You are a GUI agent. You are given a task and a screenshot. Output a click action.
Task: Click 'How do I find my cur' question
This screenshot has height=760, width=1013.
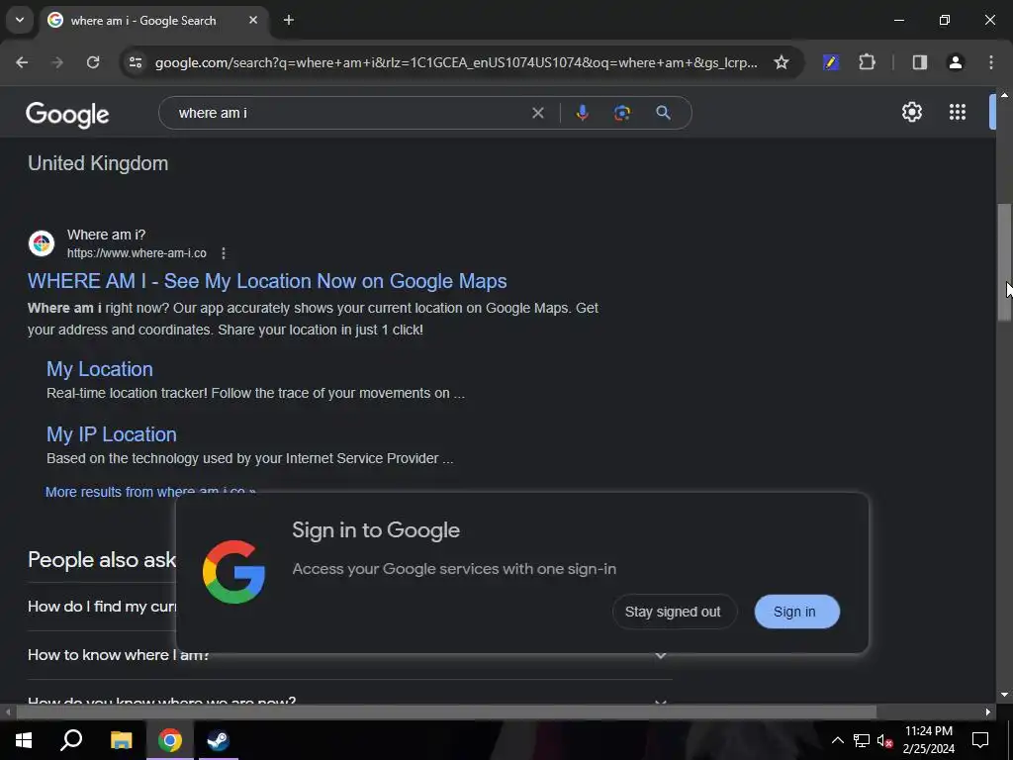[102, 607]
